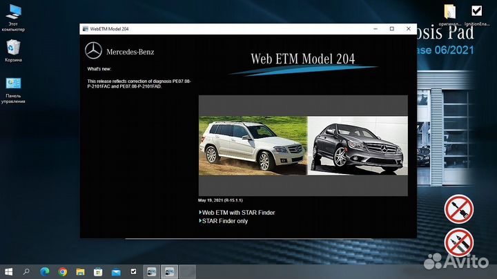Click the gray C-Class sedan photo
This screenshot has width=497, height=279.
click(x=358, y=146)
